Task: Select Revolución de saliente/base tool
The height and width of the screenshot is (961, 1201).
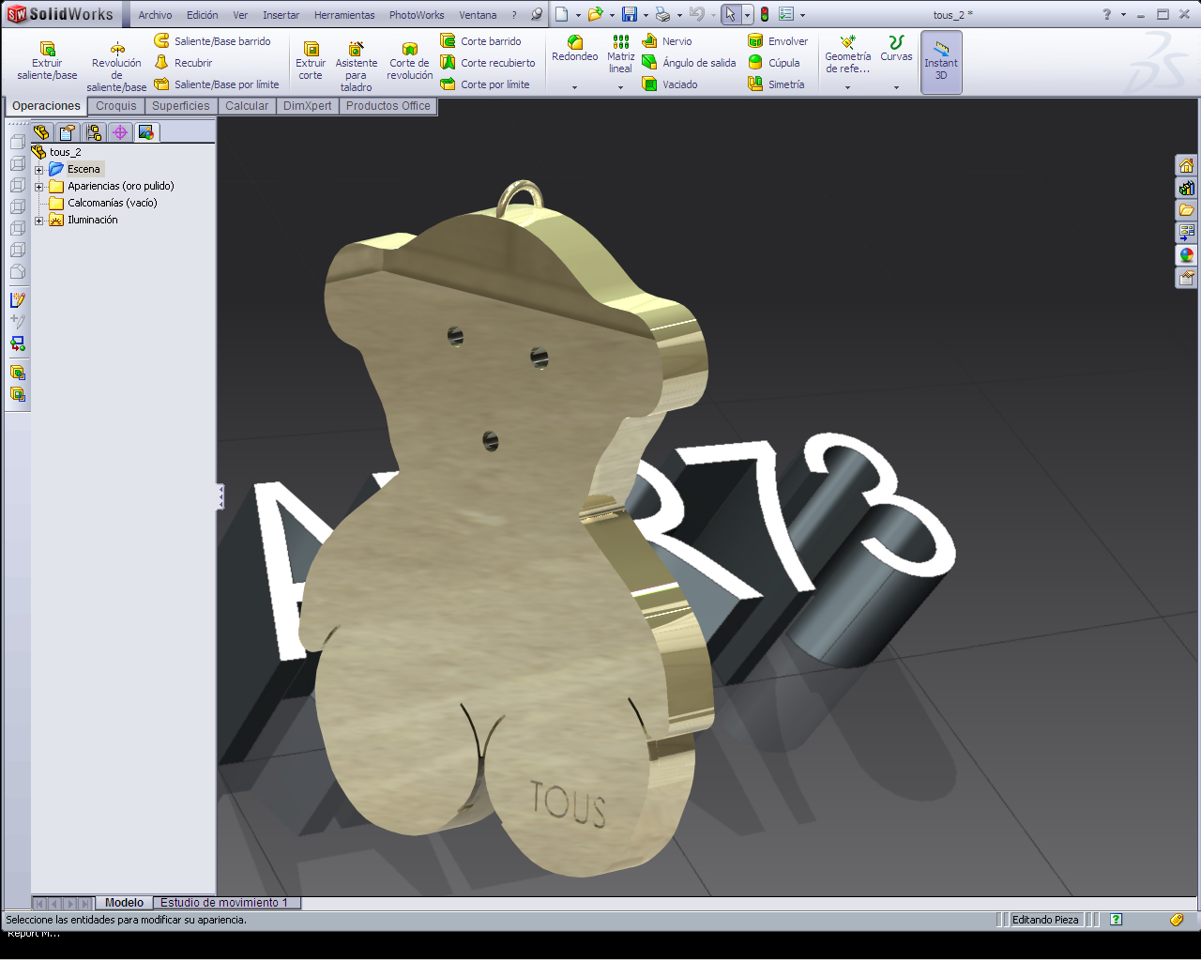Action: tap(116, 67)
